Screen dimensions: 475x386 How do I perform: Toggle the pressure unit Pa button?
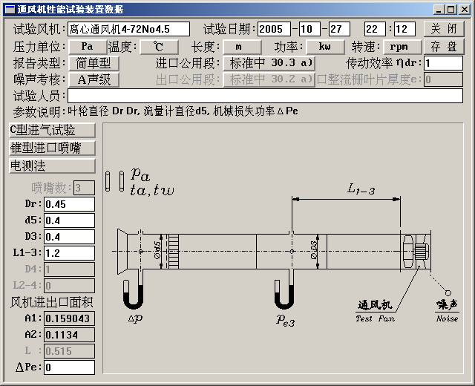(88, 46)
